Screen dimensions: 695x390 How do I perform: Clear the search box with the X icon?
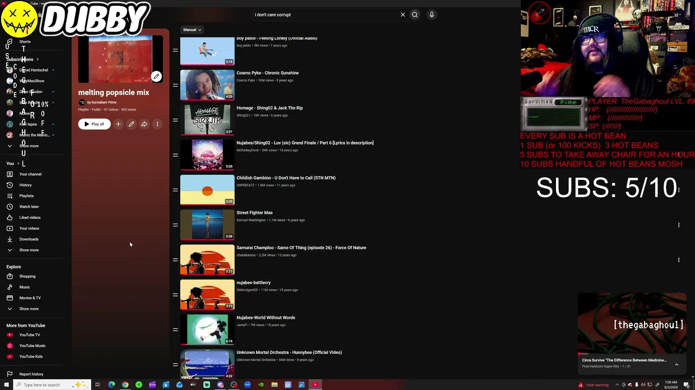pos(403,15)
